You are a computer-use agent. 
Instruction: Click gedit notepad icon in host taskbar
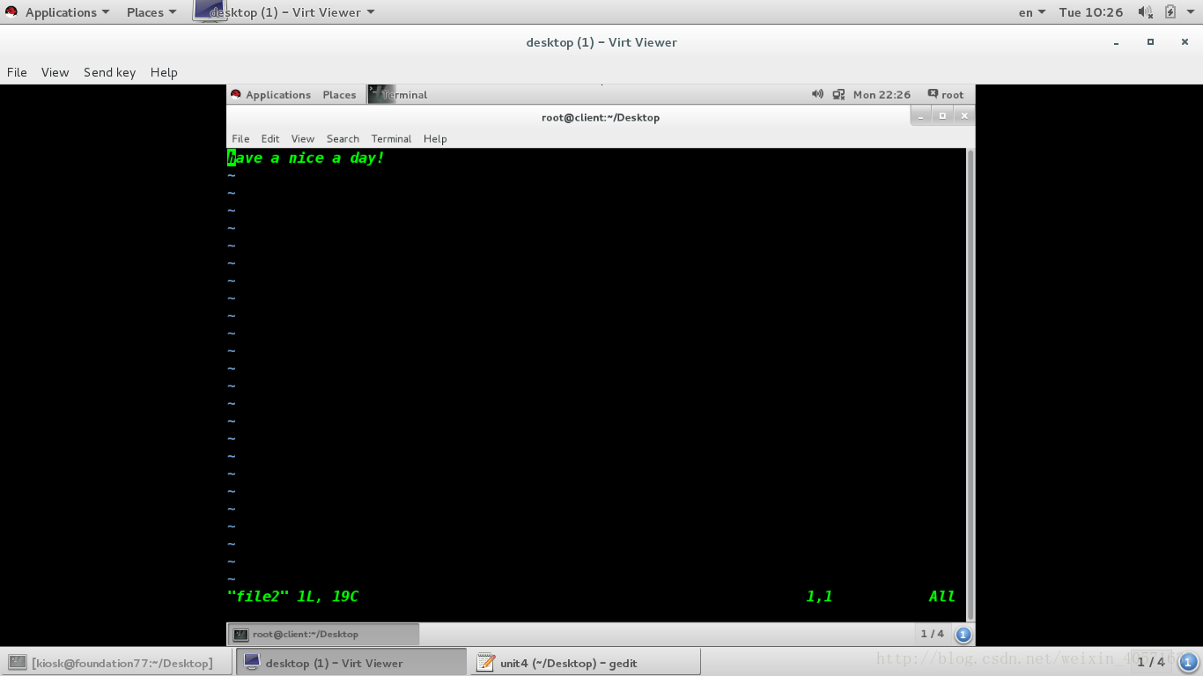(x=485, y=663)
